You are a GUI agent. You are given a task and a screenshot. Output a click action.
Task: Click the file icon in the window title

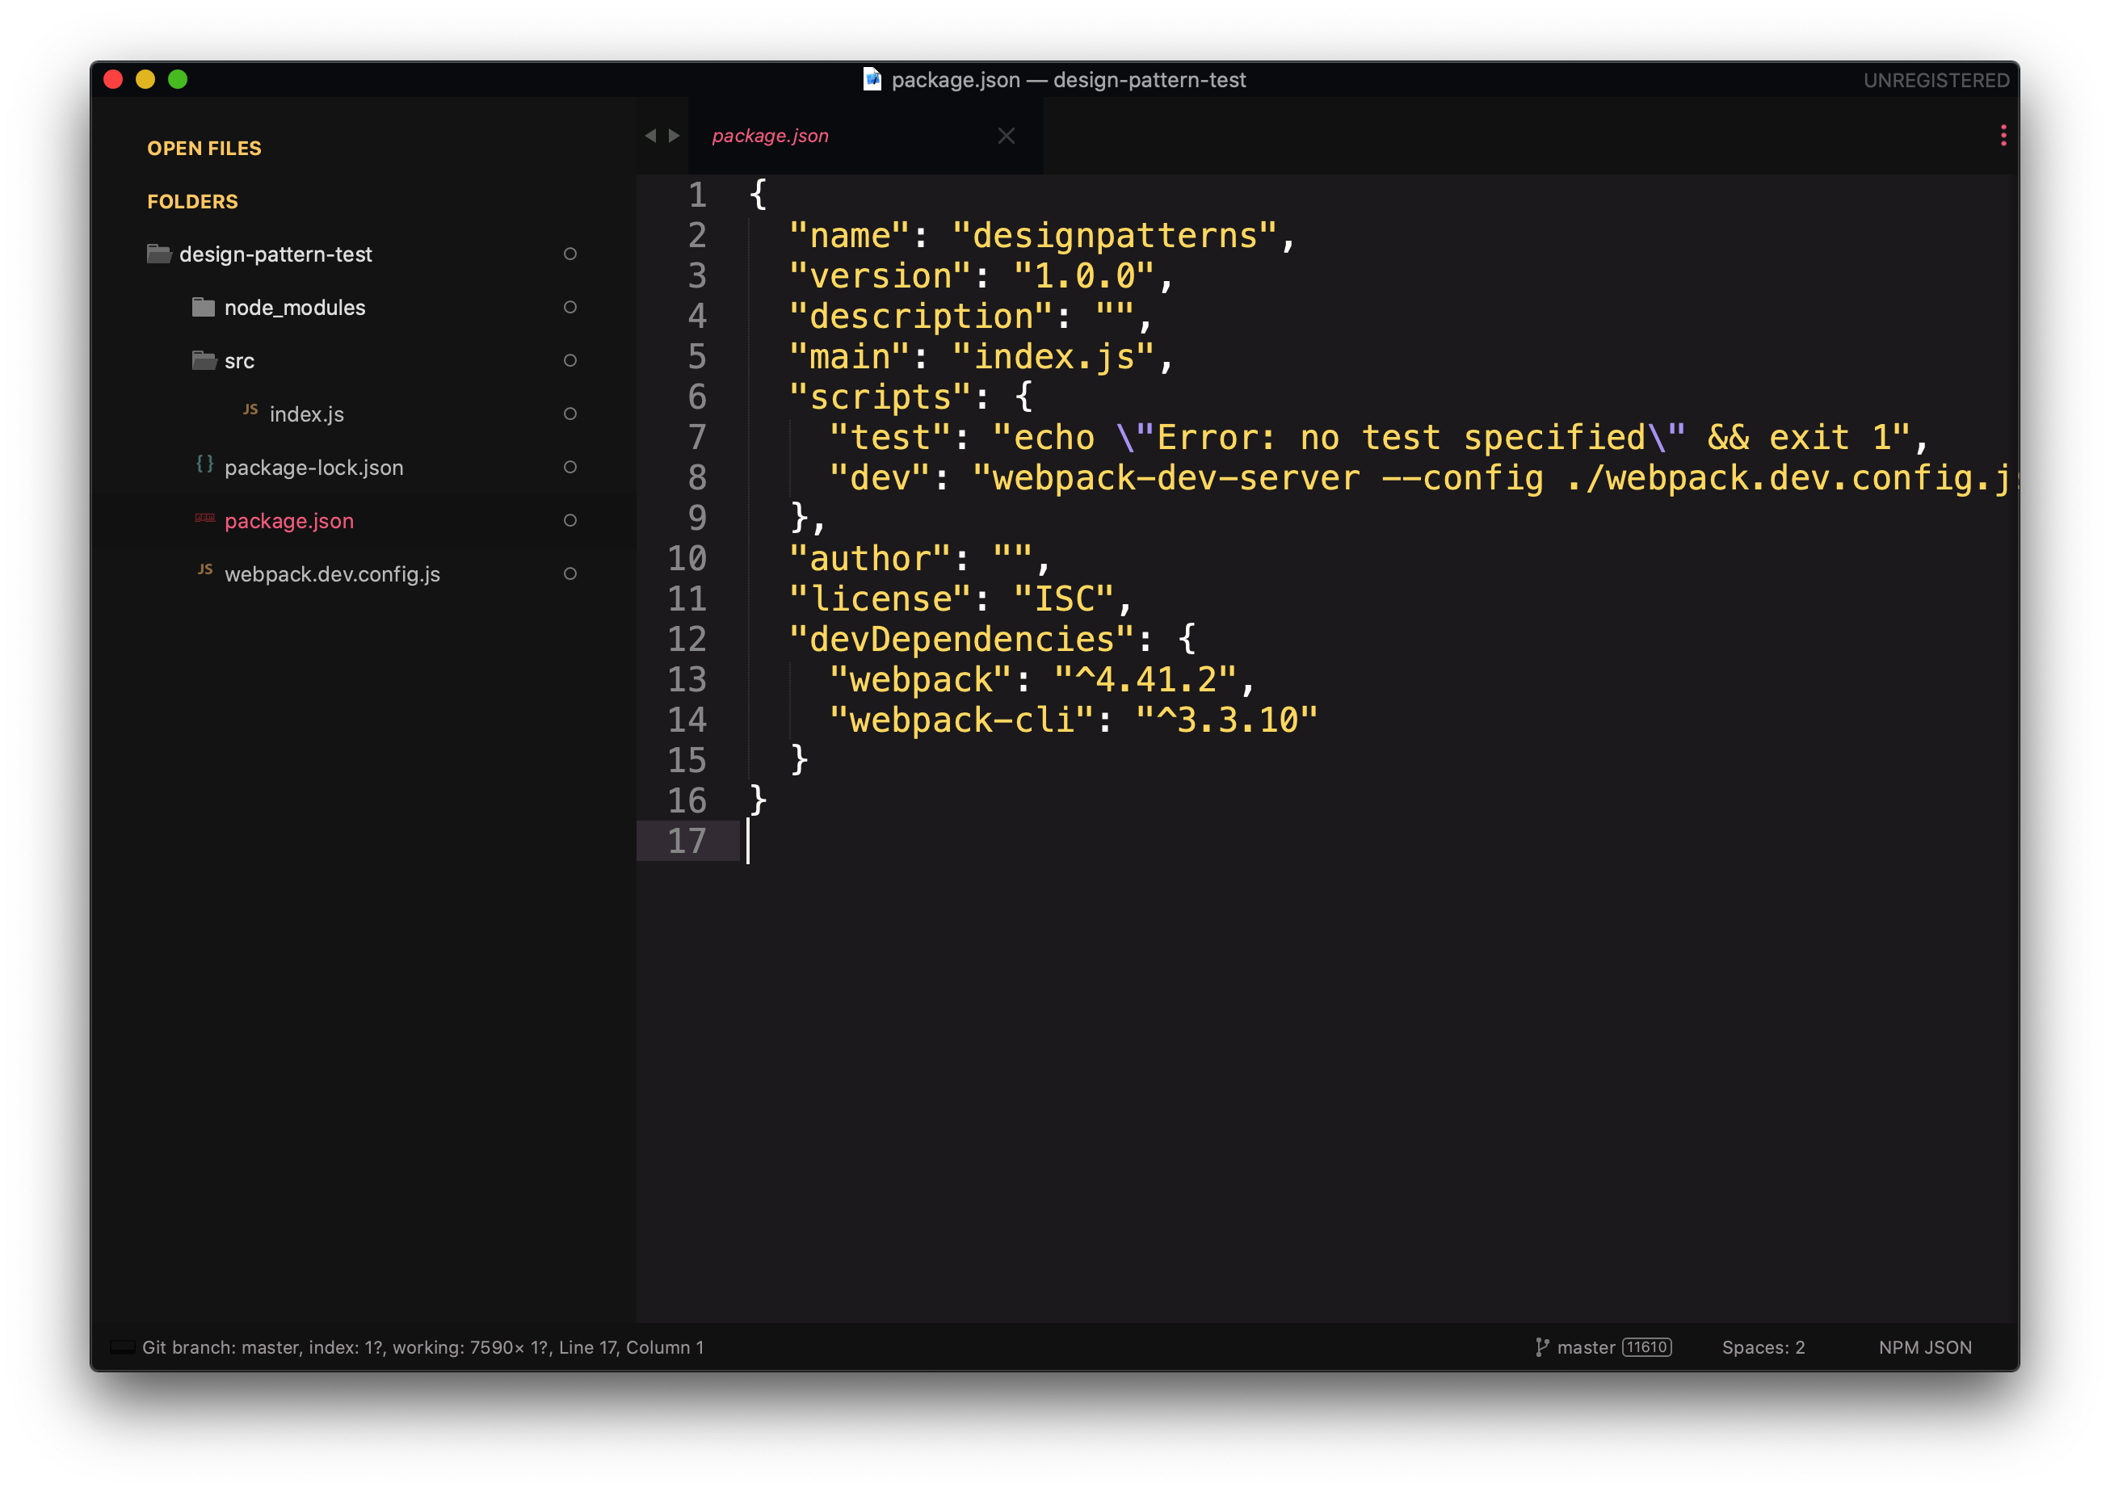(x=871, y=79)
